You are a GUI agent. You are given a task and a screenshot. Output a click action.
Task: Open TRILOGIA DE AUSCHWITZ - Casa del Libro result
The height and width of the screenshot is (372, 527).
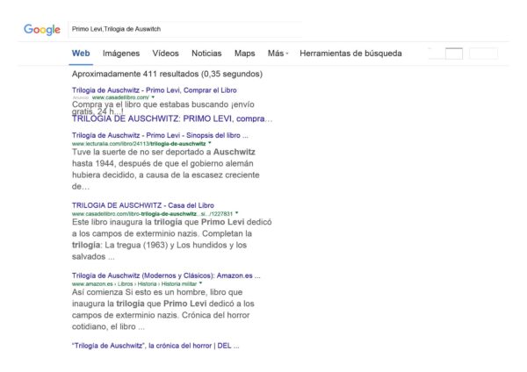[x=143, y=205]
